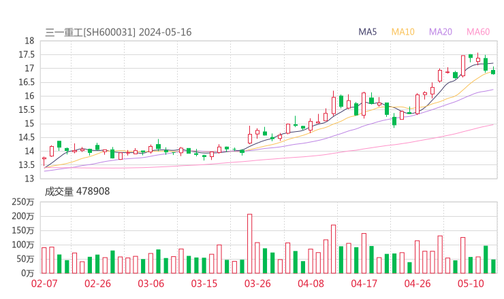The width and height of the screenshot is (504, 299).
Task: Click the 02-26 date label
Action: (97, 283)
